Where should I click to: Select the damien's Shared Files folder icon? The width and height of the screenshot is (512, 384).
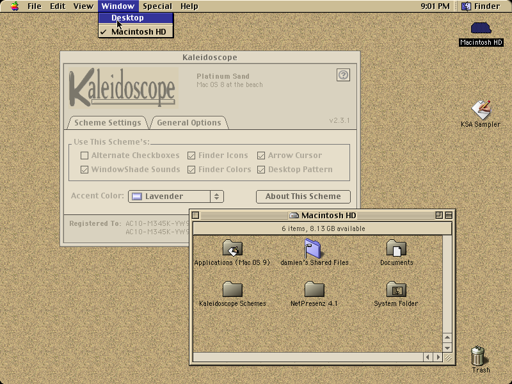pos(313,248)
